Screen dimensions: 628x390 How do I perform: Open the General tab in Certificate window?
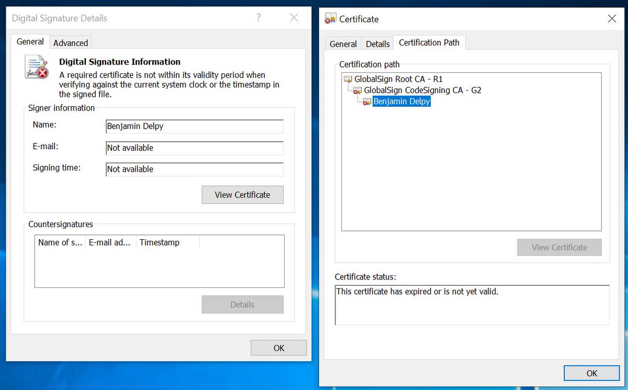[x=343, y=44]
